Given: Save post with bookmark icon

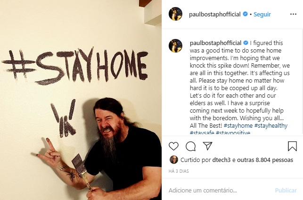Looking at the screenshot, I should [x=292, y=146].
